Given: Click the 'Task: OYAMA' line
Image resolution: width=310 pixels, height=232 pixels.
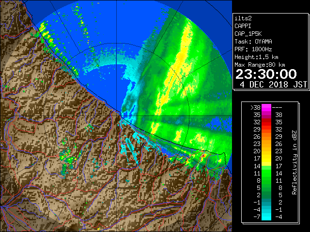Looking at the screenshot, I should coord(253,42).
